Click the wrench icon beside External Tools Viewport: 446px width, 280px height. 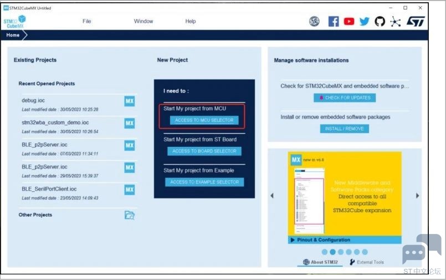pos(352,262)
